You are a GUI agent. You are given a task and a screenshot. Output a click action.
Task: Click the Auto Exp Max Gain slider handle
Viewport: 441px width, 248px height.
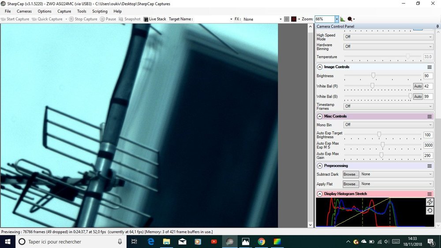pyautogui.click(x=381, y=155)
